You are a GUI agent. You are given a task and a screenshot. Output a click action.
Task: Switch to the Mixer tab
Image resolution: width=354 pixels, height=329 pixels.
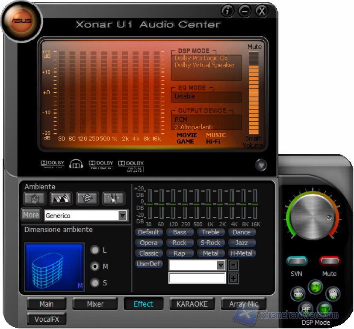(x=95, y=304)
